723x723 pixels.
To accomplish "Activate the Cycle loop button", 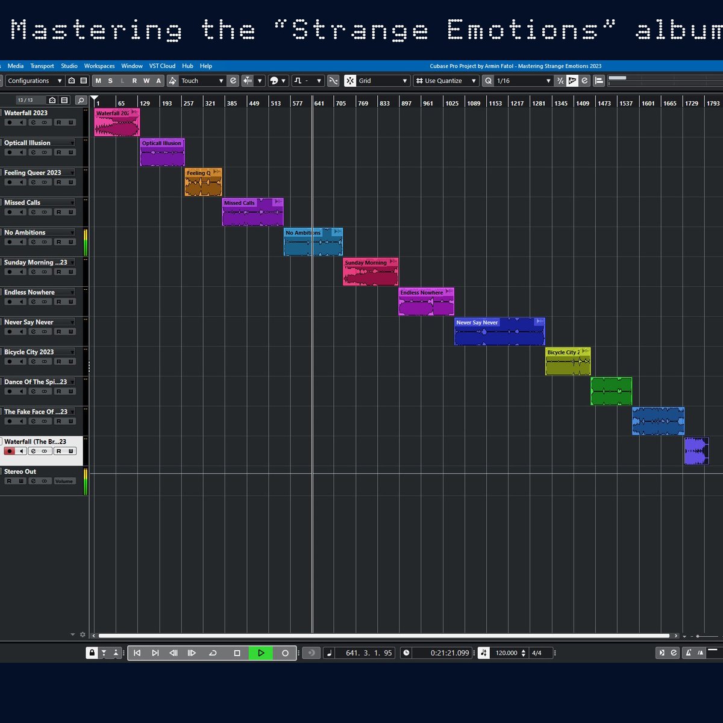I will tap(213, 653).
